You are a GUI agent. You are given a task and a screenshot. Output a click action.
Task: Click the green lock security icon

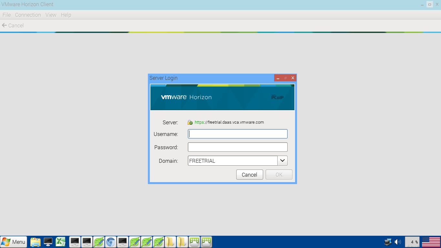pyautogui.click(x=190, y=122)
